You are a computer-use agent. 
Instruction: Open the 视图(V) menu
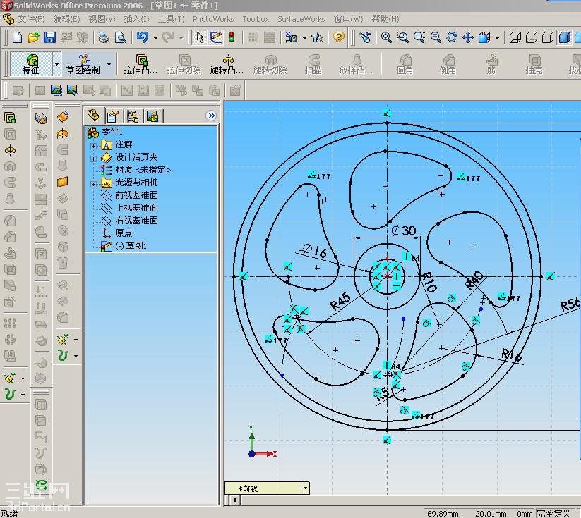pyautogui.click(x=102, y=19)
